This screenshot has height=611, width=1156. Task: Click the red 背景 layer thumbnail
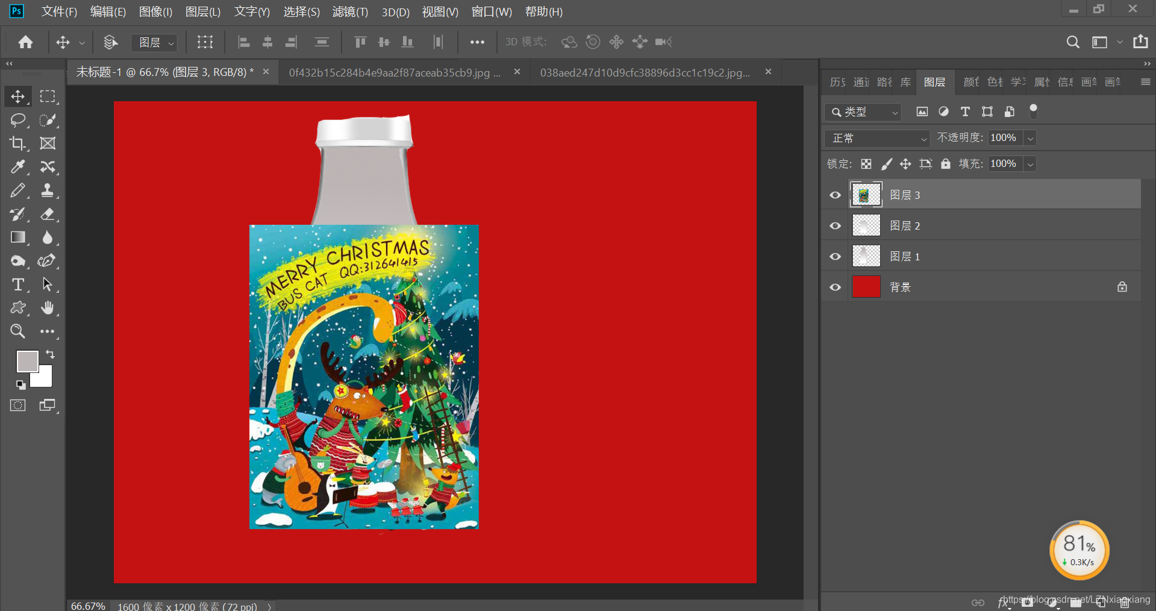pyautogui.click(x=866, y=287)
